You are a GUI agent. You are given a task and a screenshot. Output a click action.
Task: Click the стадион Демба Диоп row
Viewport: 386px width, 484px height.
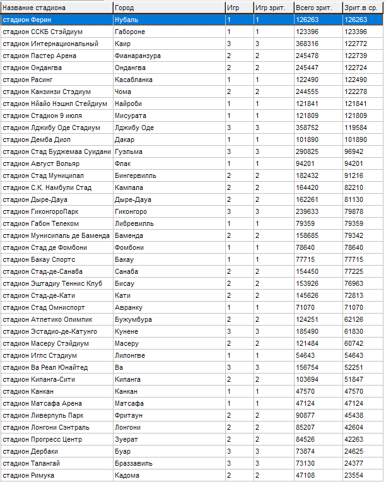(x=57, y=139)
